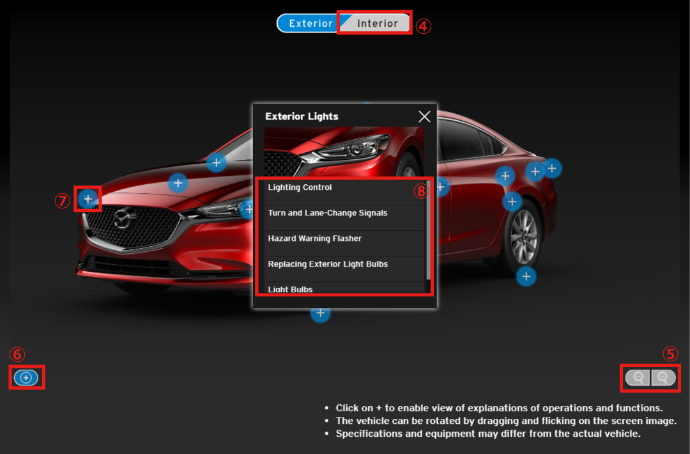Select the Exterior view tab
The width and height of the screenshot is (690, 454).
[310, 24]
